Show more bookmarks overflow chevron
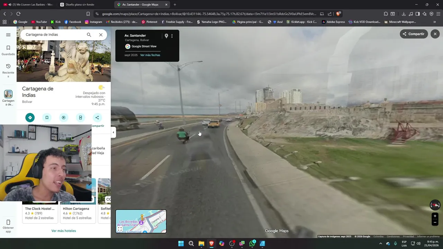The height and width of the screenshot is (249, 443). (x=434, y=22)
